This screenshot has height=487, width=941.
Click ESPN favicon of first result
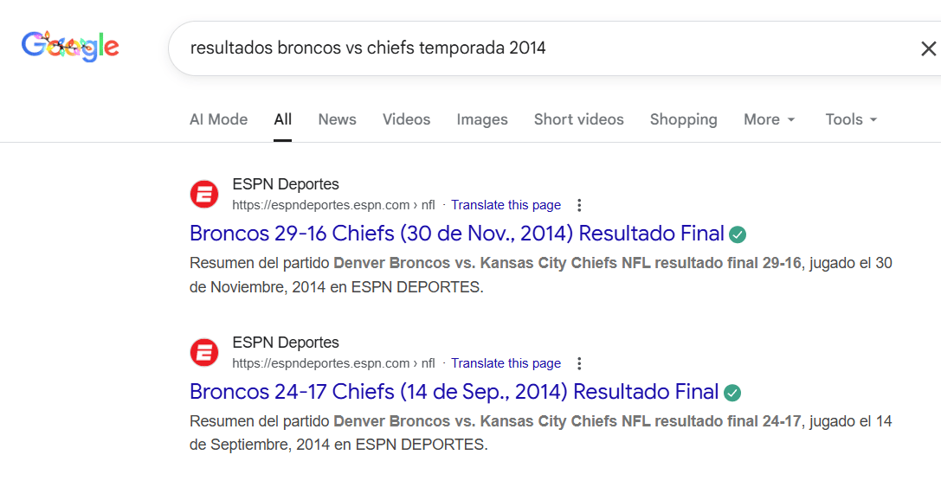coord(204,194)
